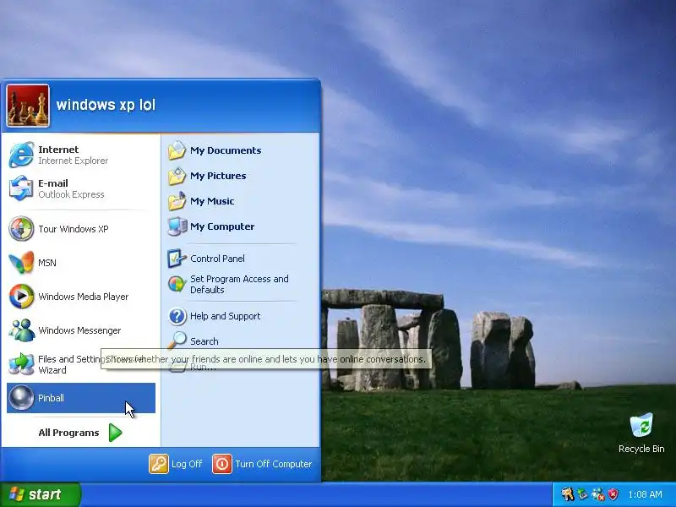Open Tour Windows XP icon

coord(21,228)
